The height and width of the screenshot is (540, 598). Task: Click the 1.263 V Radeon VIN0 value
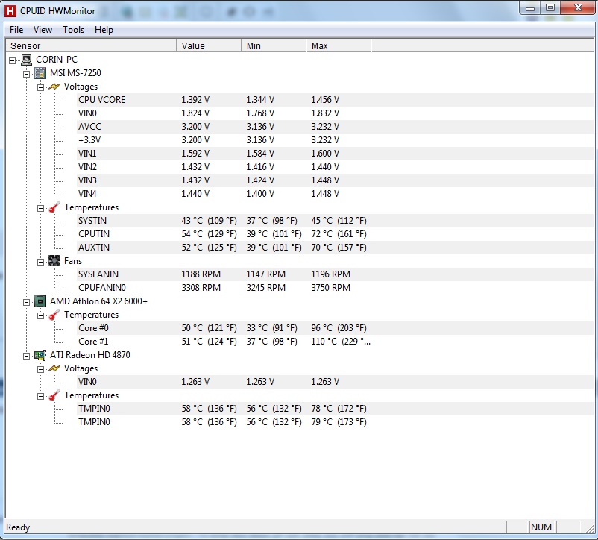(195, 382)
